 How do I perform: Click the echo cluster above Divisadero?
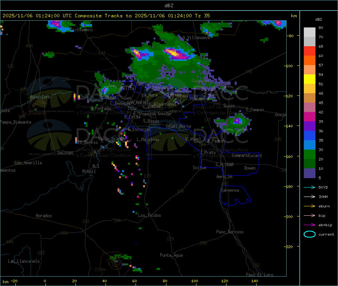(x=60, y=26)
